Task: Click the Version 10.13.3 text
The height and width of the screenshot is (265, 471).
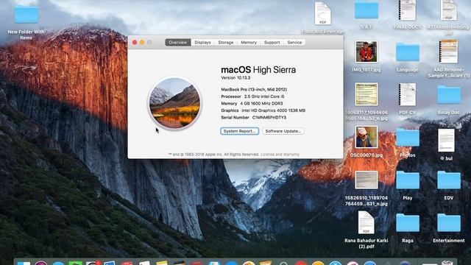Action: pos(235,78)
